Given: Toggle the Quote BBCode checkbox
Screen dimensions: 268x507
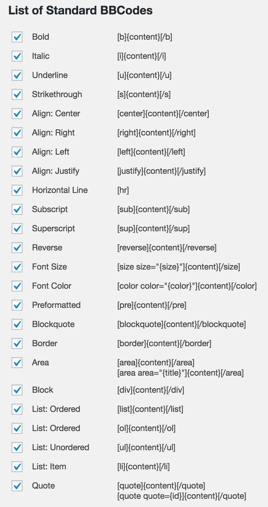Looking at the screenshot, I should 17,486.
